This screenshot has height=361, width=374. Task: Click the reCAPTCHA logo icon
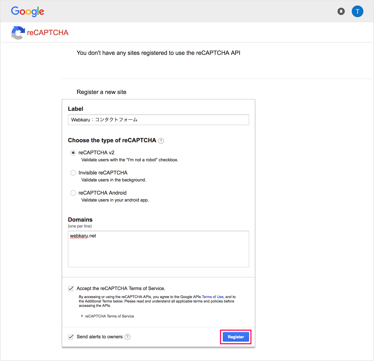pyautogui.click(x=18, y=32)
